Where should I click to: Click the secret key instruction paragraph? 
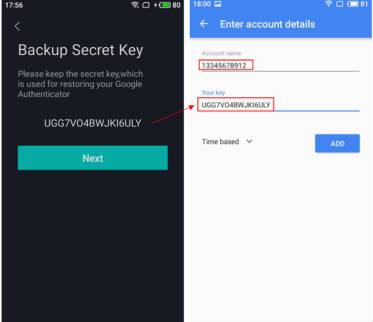tap(80, 84)
